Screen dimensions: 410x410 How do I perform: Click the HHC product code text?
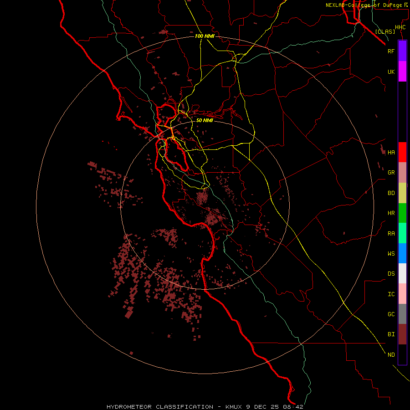pyautogui.click(x=400, y=27)
